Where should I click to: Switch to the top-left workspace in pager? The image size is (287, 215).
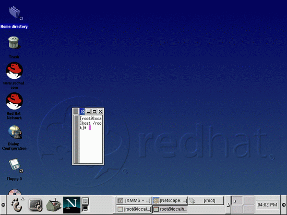(237, 200)
